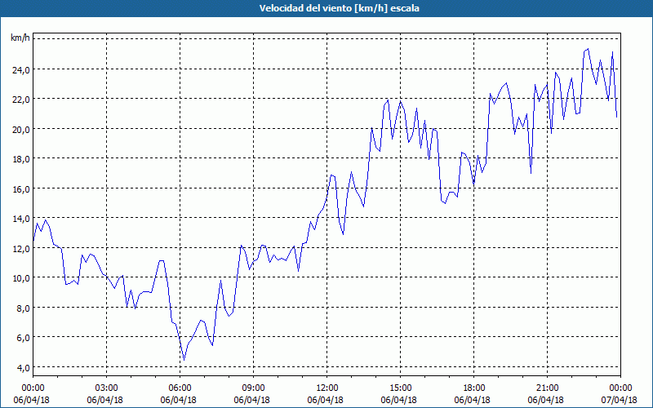
Task: Click the 14,0 y-axis label
Action: tap(21, 219)
